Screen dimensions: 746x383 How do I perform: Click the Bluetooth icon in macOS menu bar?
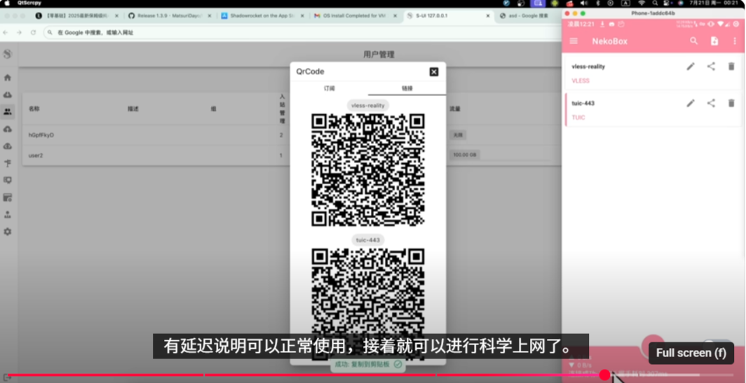(598, 3)
